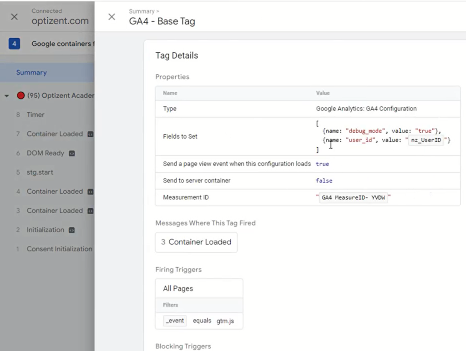Open the All Pages firing trigger
The image size is (466, 351).
pos(178,288)
